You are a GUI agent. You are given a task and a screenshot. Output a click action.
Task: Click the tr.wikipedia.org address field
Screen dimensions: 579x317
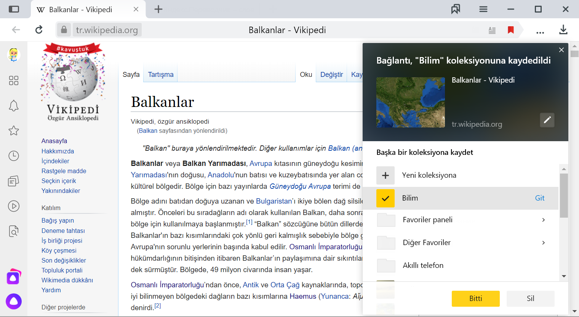(107, 30)
